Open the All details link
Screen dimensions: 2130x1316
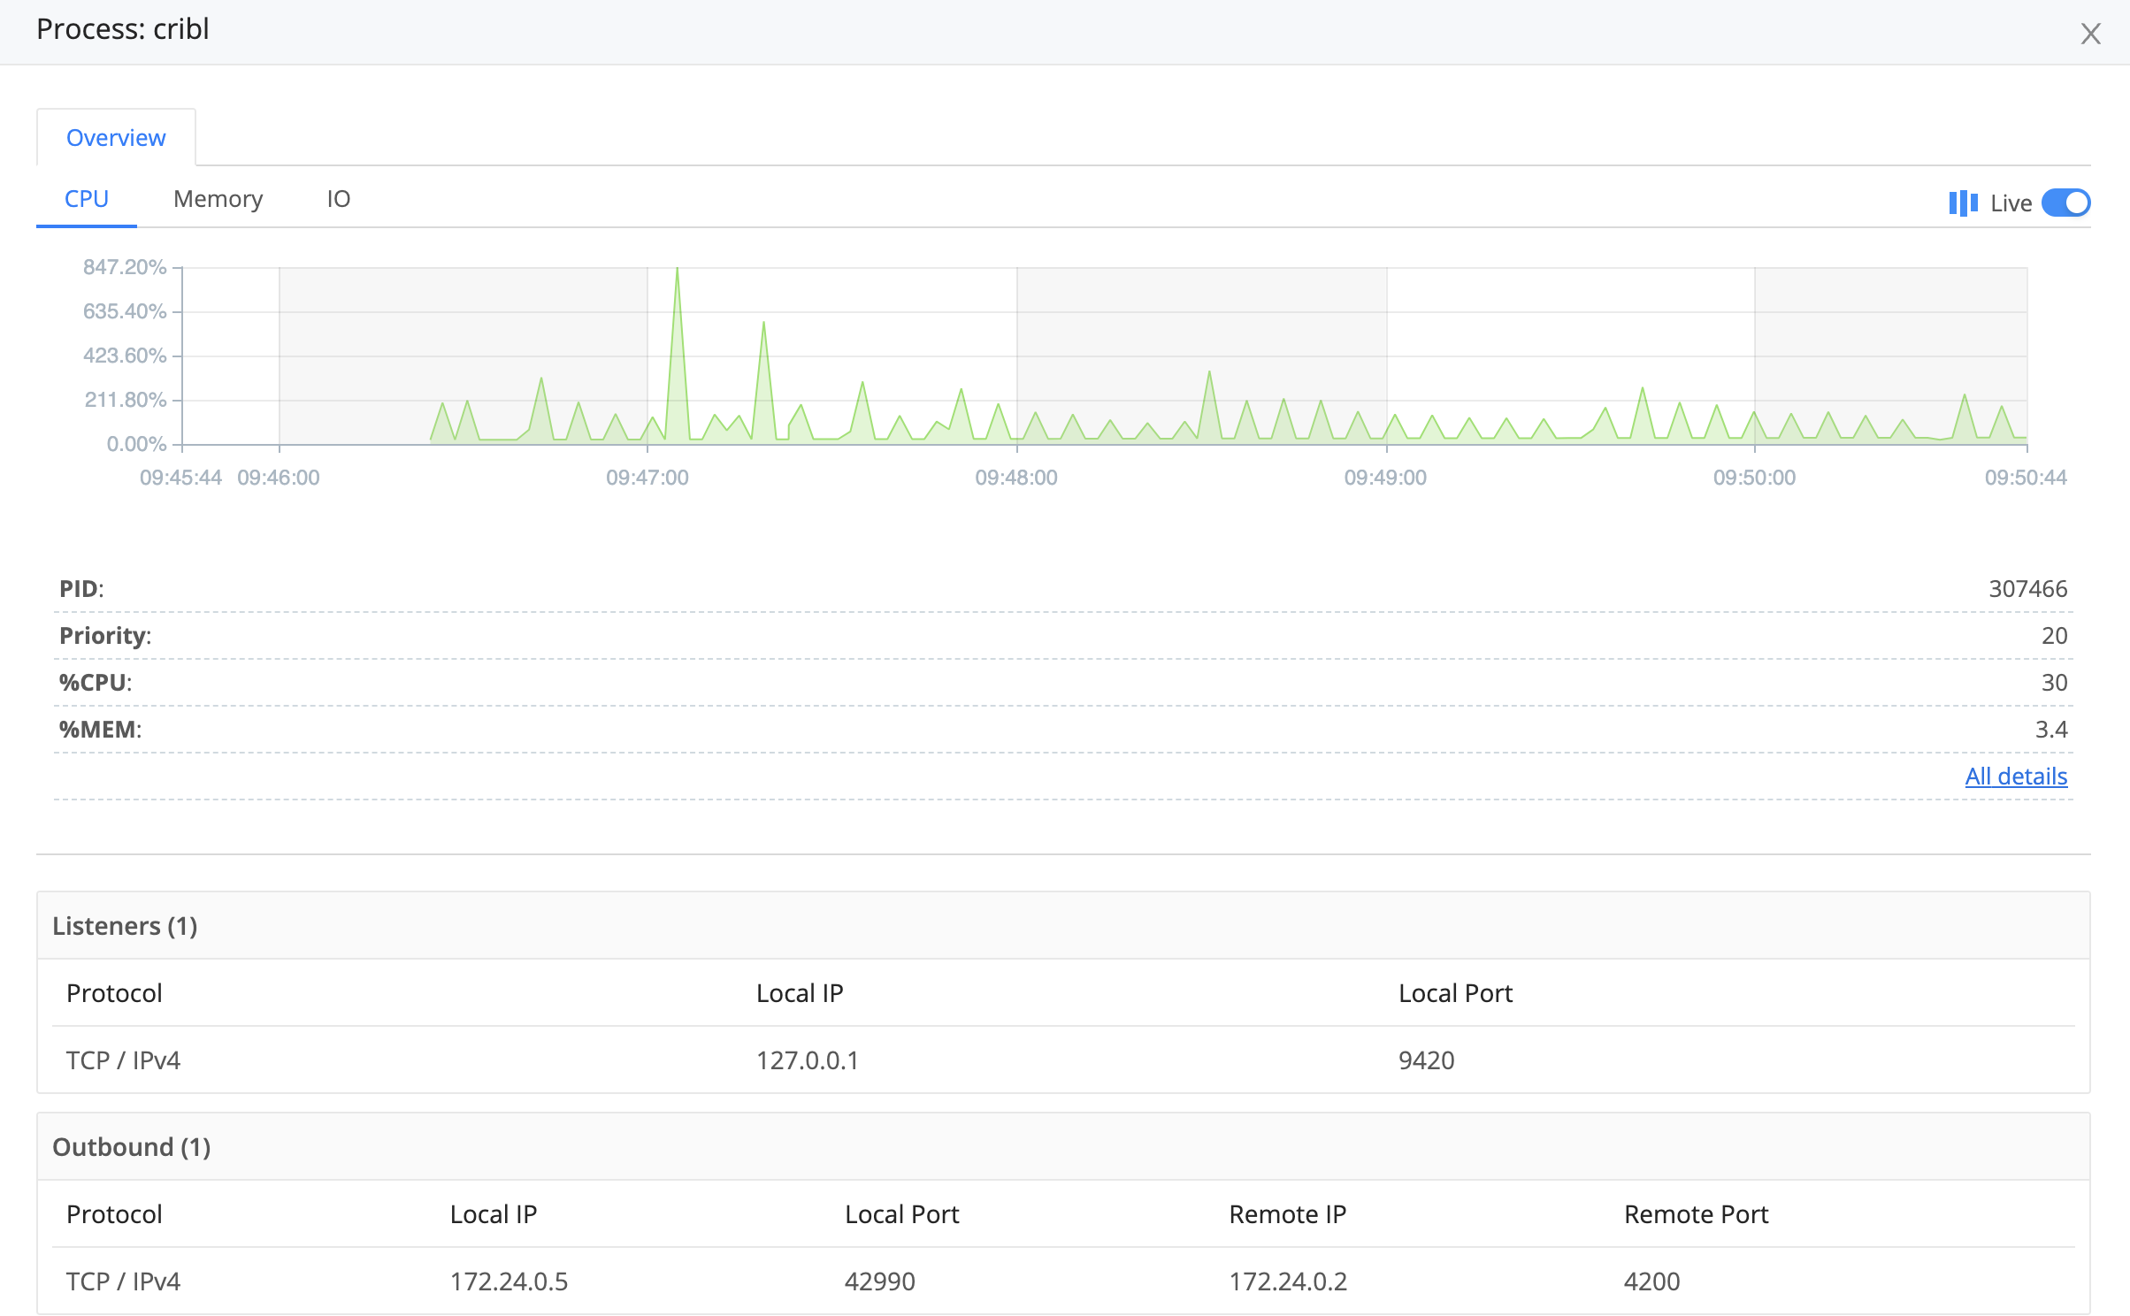2016,777
